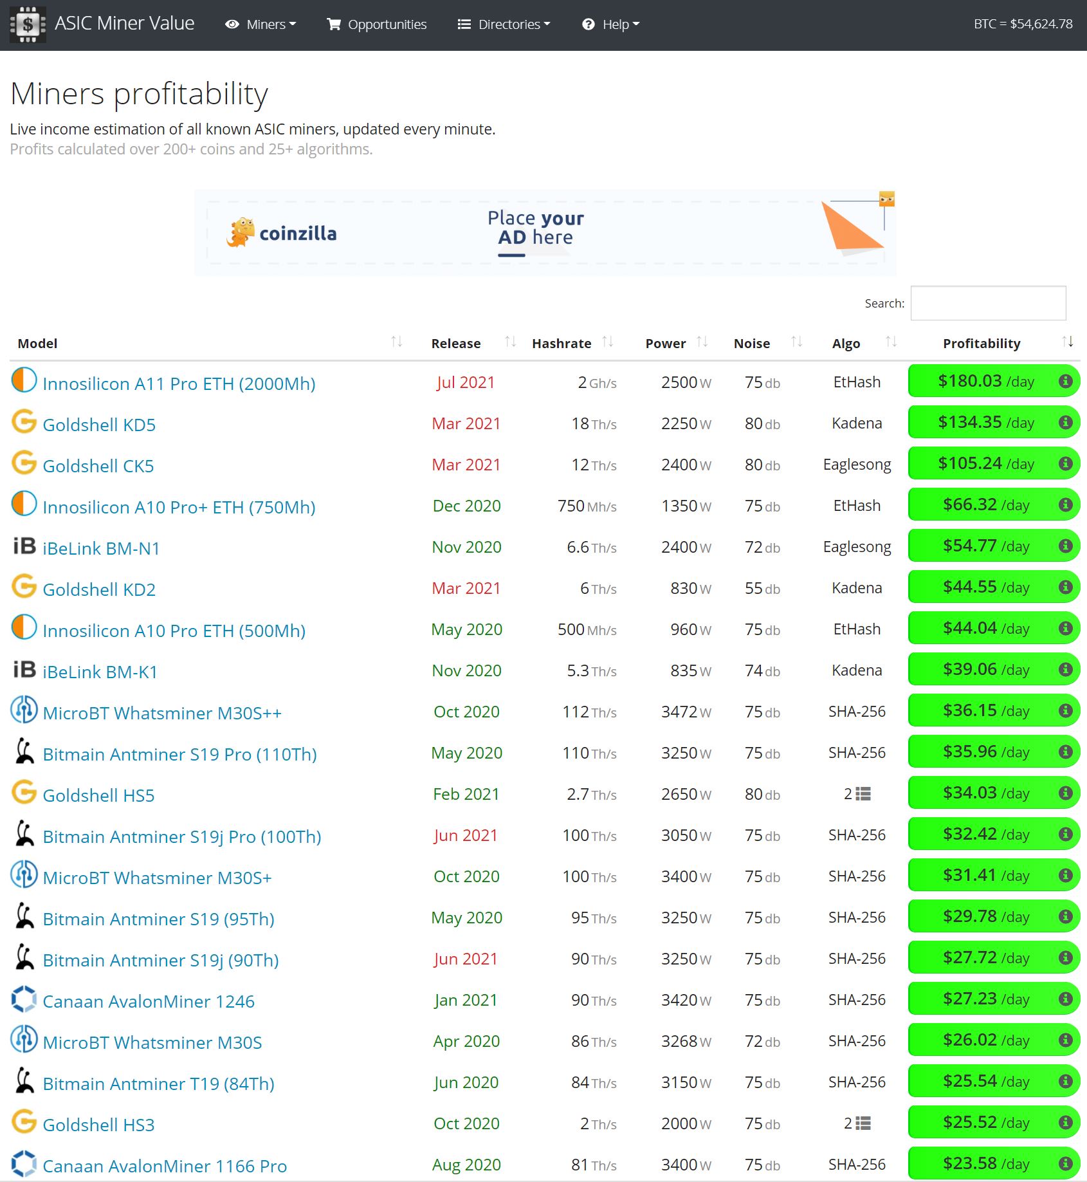1087x1182 pixels.
Task: Click the $32.42 /day profitability button
Action: tap(994, 834)
